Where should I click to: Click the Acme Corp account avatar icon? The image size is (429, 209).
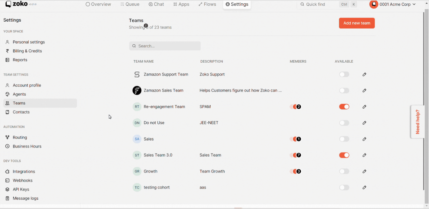point(374,4)
